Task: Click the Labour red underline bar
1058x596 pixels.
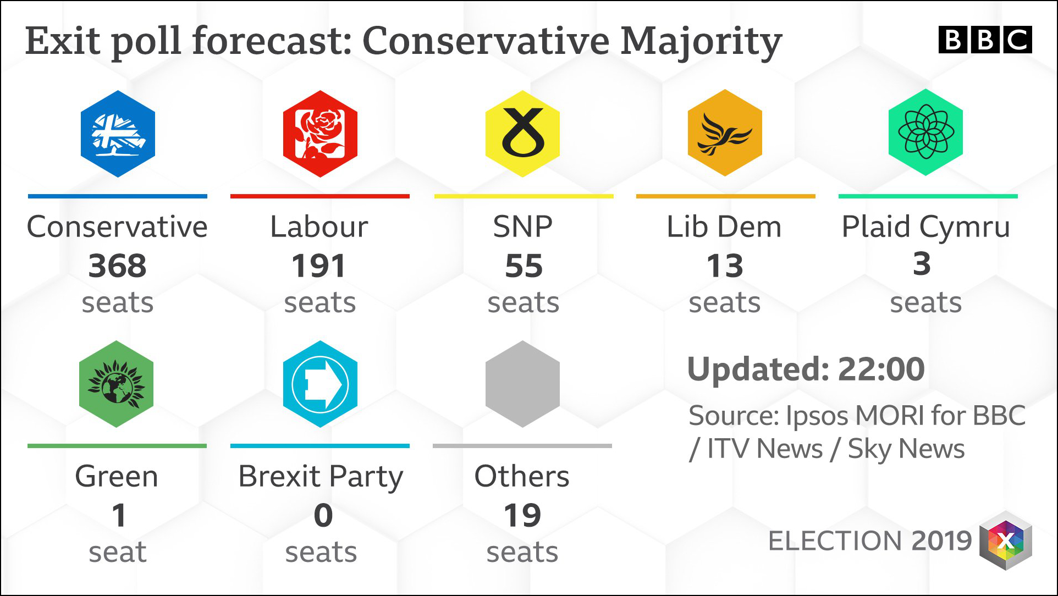Action: click(x=320, y=196)
